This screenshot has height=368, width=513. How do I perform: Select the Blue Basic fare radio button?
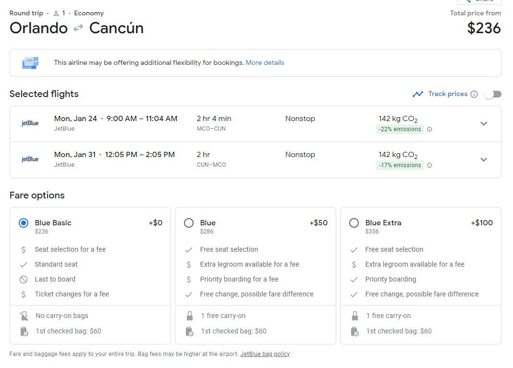pyautogui.click(x=24, y=223)
